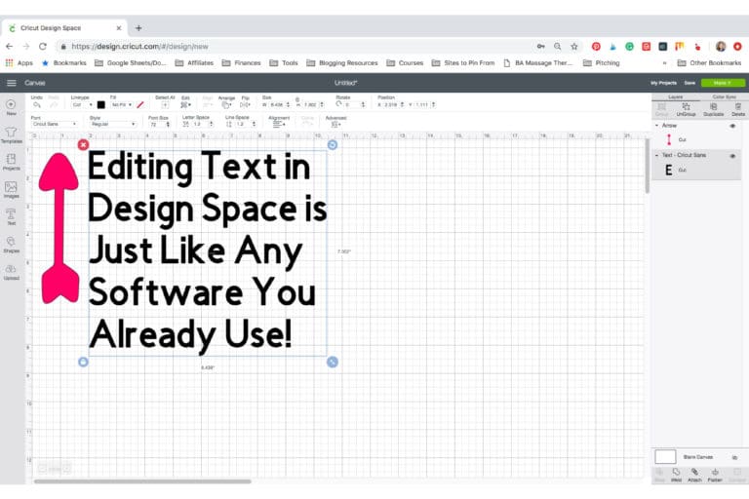Click Delete in Layers panel
Image resolution: width=749 pixels, height=499 pixels.
738,109
